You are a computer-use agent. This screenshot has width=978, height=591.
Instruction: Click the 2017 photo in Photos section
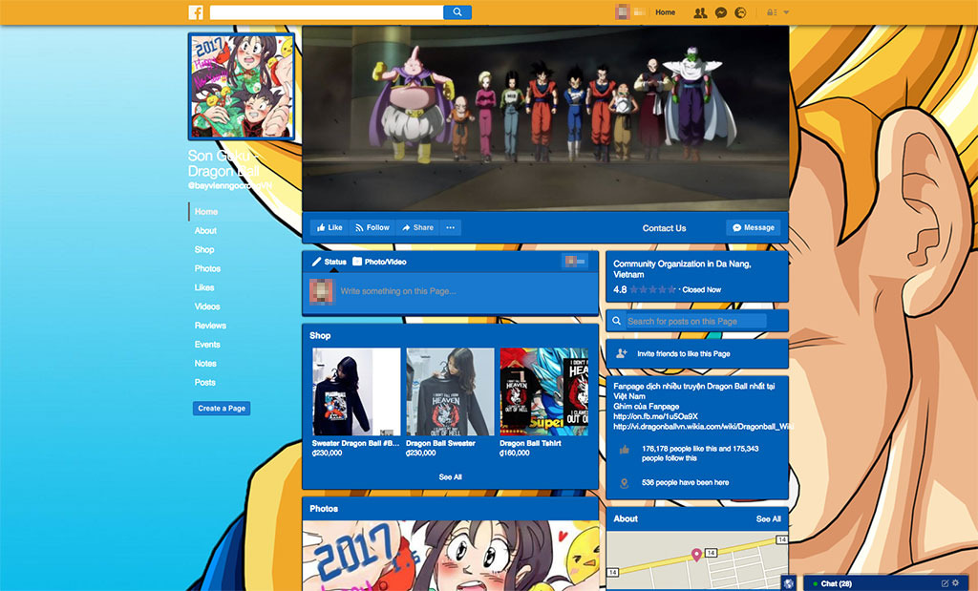tap(451, 556)
